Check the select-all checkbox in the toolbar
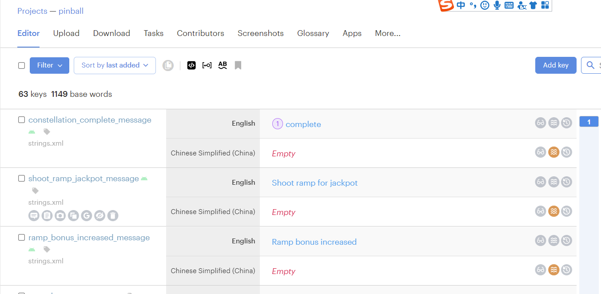Image resolution: width=601 pixels, height=294 pixels. [x=21, y=65]
